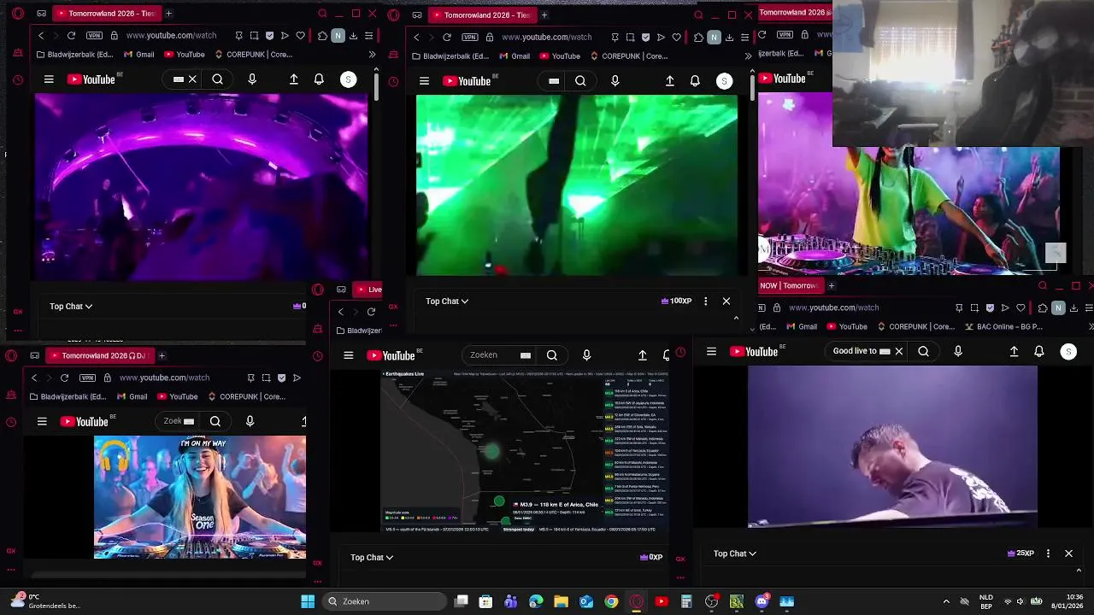Image resolution: width=1094 pixels, height=615 pixels.
Task: Go to YouTube home logo in bottom-right window
Action: 756,351
